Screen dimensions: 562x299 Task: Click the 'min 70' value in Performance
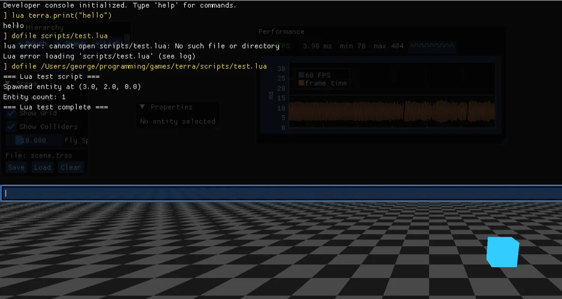[x=353, y=46]
